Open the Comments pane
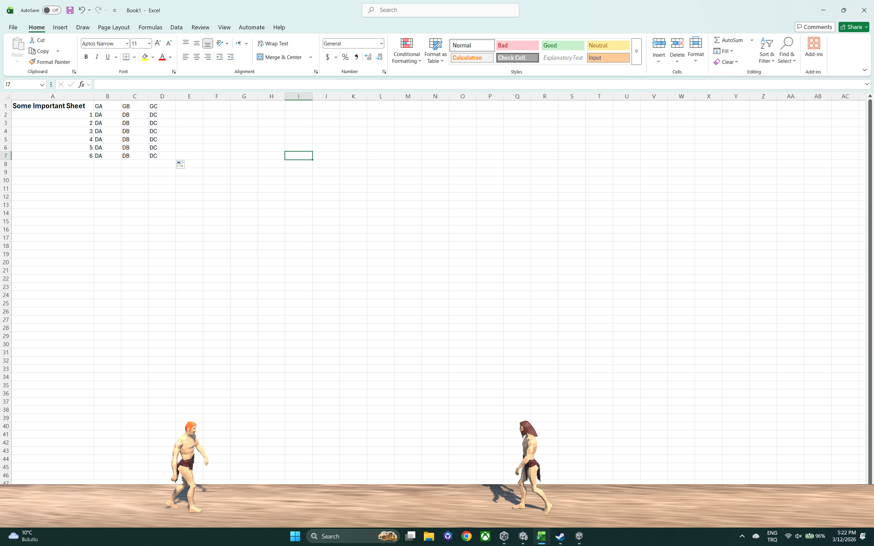The width and height of the screenshot is (874, 546). point(815,27)
